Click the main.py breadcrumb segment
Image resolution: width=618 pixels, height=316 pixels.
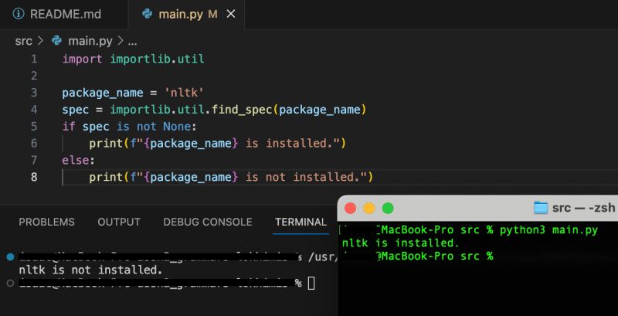90,41
